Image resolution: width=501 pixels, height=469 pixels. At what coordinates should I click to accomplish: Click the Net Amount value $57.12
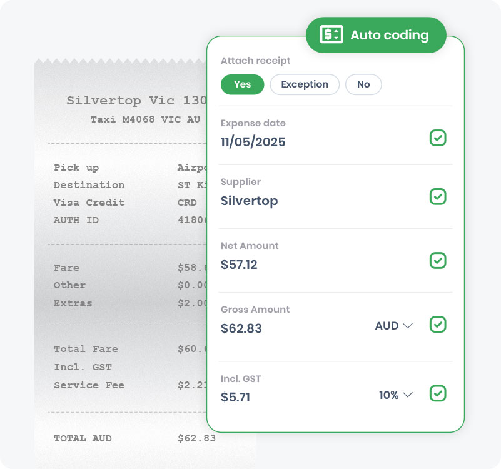(240, 265)
